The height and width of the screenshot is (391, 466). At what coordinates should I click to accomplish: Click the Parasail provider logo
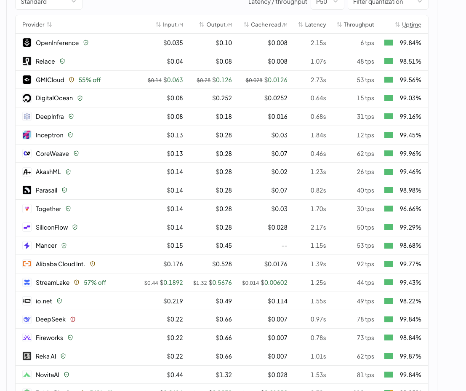click(27, 190)
